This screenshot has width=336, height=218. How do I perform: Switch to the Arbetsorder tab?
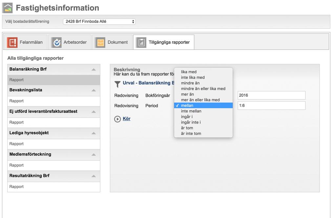pos(70,42)
